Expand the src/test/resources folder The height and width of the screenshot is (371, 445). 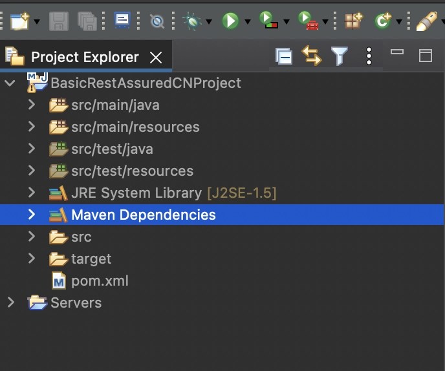[32, 170]
